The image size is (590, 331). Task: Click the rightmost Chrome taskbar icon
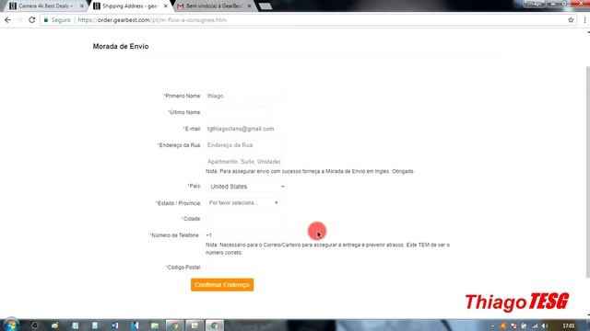coord(215,325)
